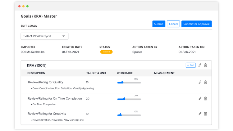
Task: Click 'Review/Rating for Quality' description
Action: point(46,82)
